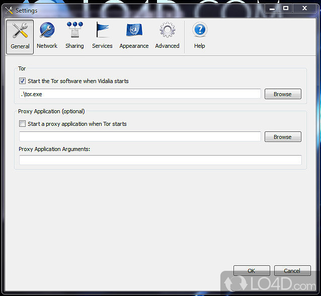Close the Settings window

304,9
